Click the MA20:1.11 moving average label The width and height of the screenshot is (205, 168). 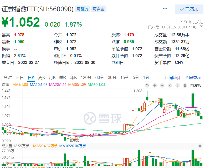pos(58,85)
